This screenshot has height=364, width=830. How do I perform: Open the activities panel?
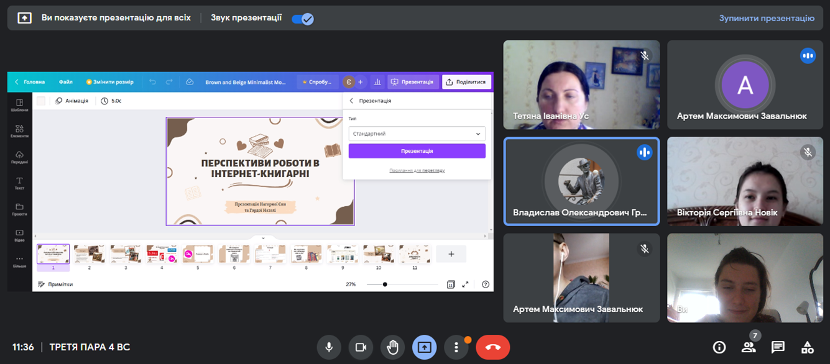tap(807, 347)
